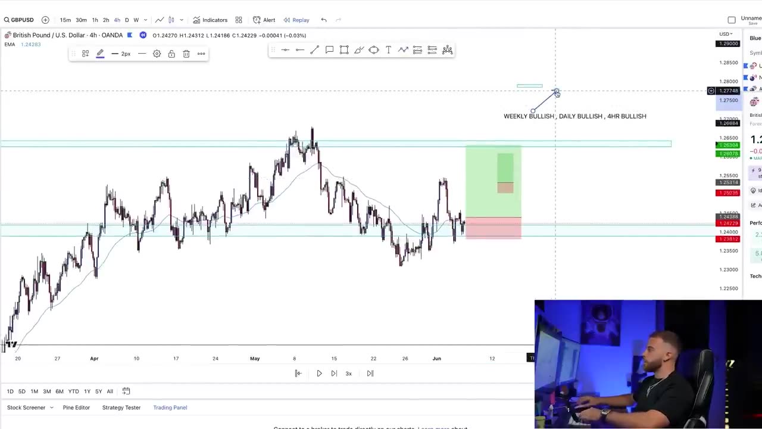
Task: Set range to YTD
Action: [73, 391]
